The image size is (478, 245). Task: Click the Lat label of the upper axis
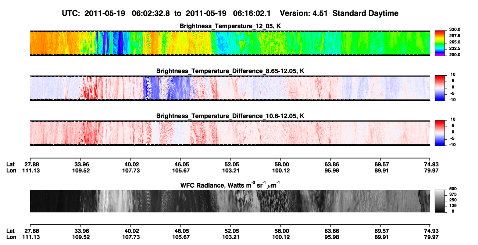click(x=11, y=164)
